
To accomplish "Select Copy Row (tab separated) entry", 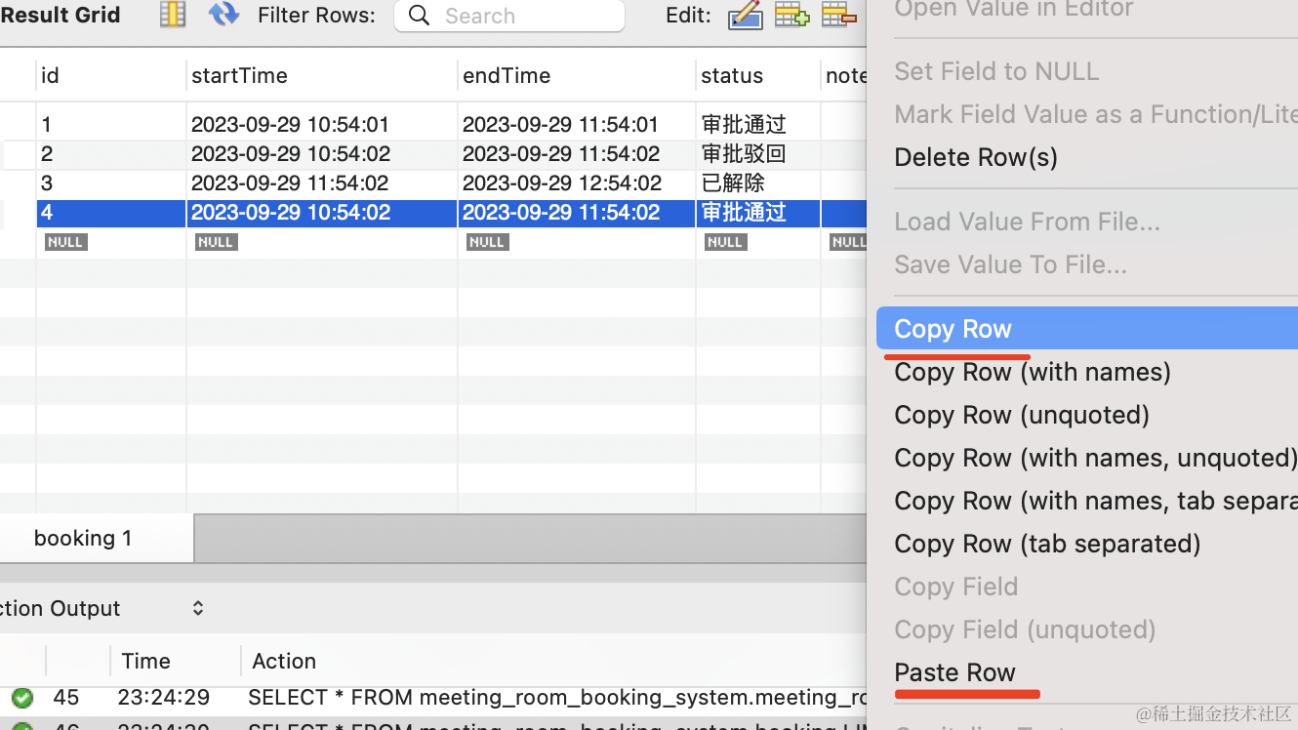I will 1047,544.
